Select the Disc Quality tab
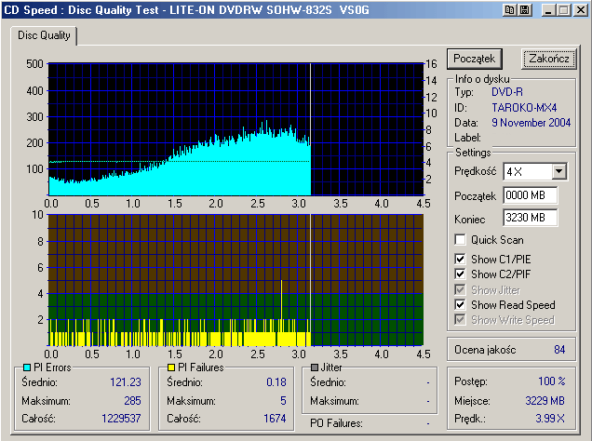The image size is (592, 441). [x=44, y=35]
